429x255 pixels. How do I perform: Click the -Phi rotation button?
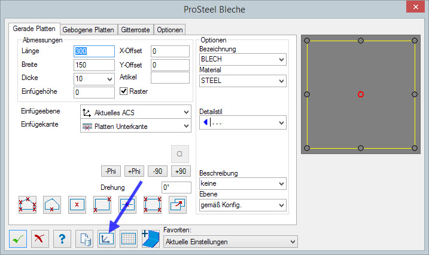tap(111, 171)
